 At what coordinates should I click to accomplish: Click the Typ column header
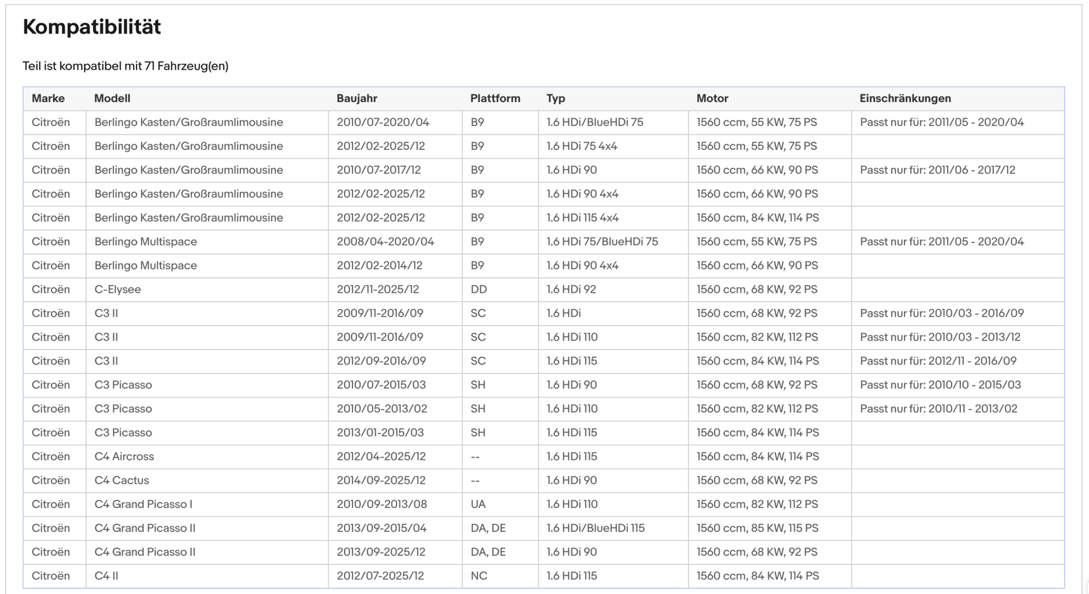click(556, 98)
